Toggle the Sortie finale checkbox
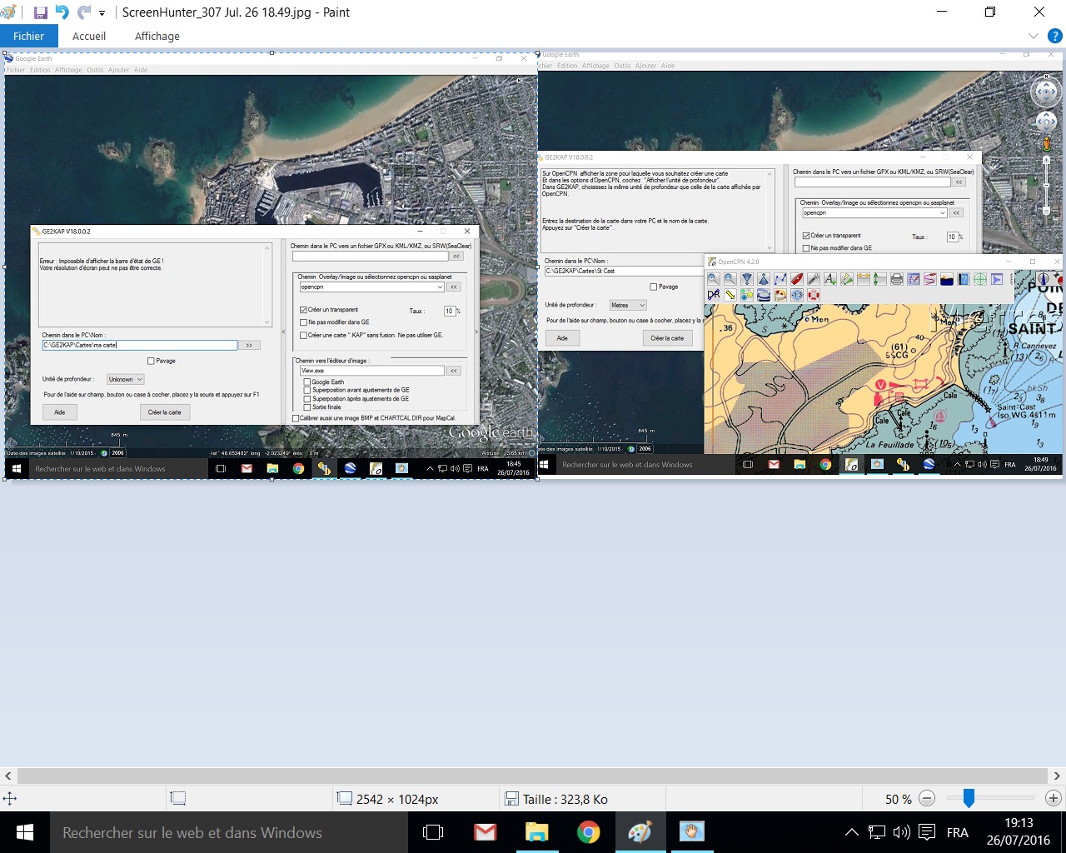This screenshot has width=1066, height=853. 307,407
